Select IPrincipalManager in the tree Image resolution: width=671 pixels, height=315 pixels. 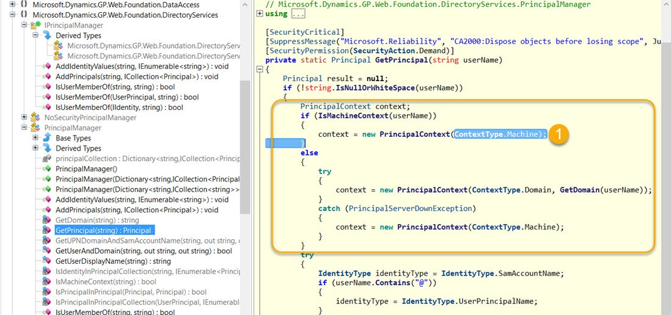coord(73,25)
